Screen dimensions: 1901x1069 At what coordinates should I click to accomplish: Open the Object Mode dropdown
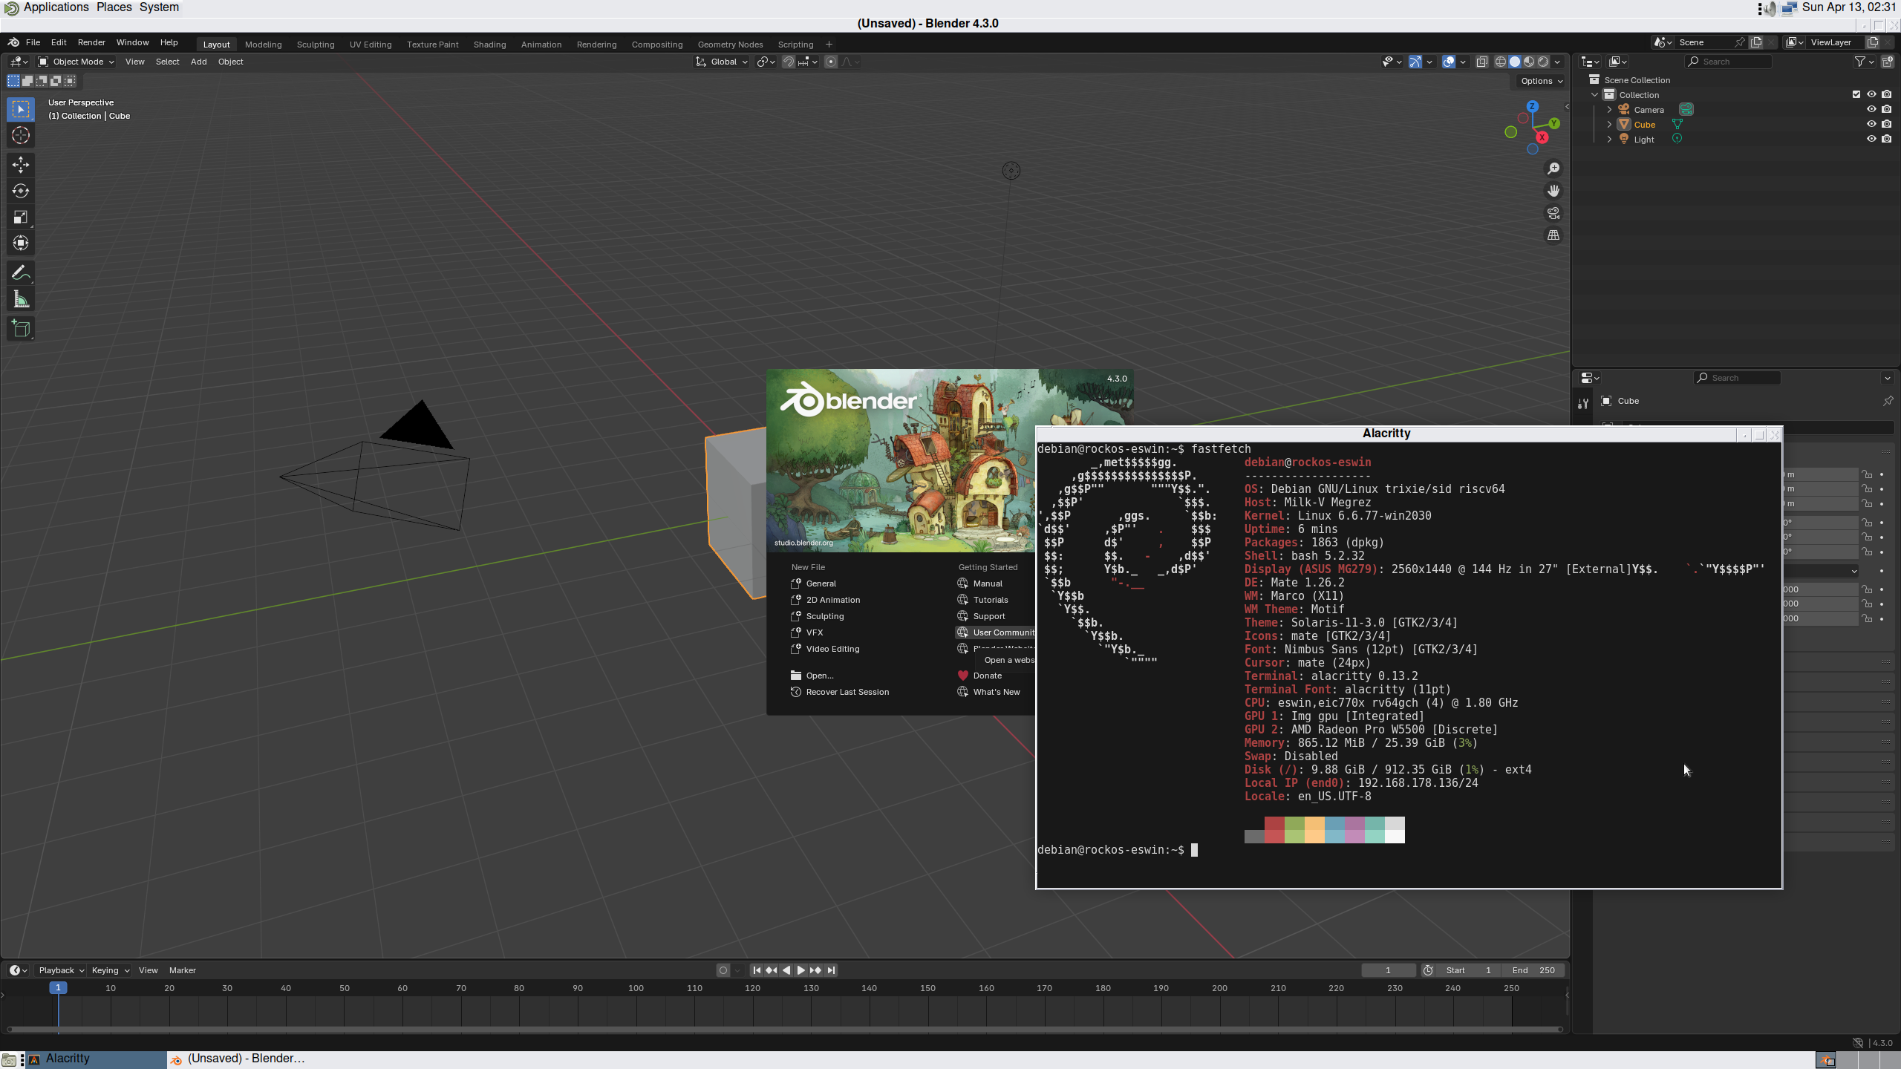click(76, 62)
